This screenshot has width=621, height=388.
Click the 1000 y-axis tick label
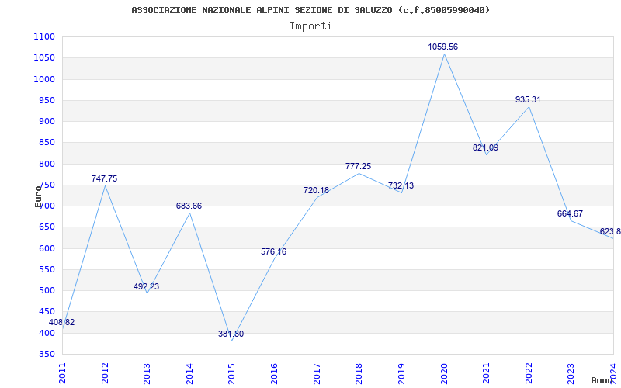point(45,79)
